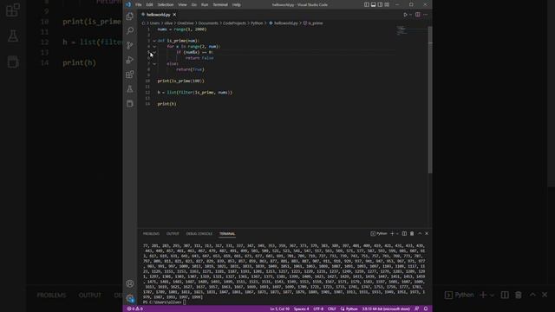Open the Edit menu
555x312 pixels.
coord(149,4)
